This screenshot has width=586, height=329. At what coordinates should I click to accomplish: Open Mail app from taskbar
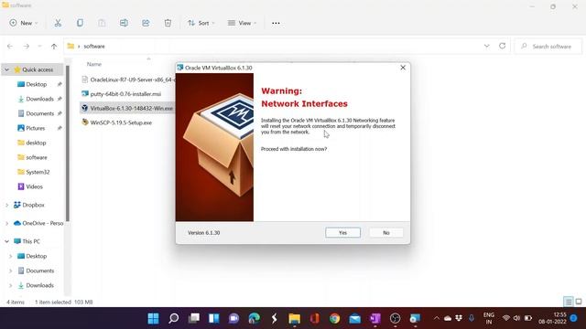(355, 318)
